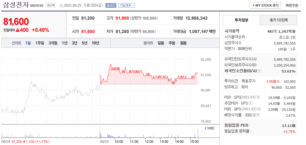Image resolution: width=306 pixels, height=145 pixels.
Task: Click the gray previous-day price line
Action: pyautogui.click(x=51, y=99)
